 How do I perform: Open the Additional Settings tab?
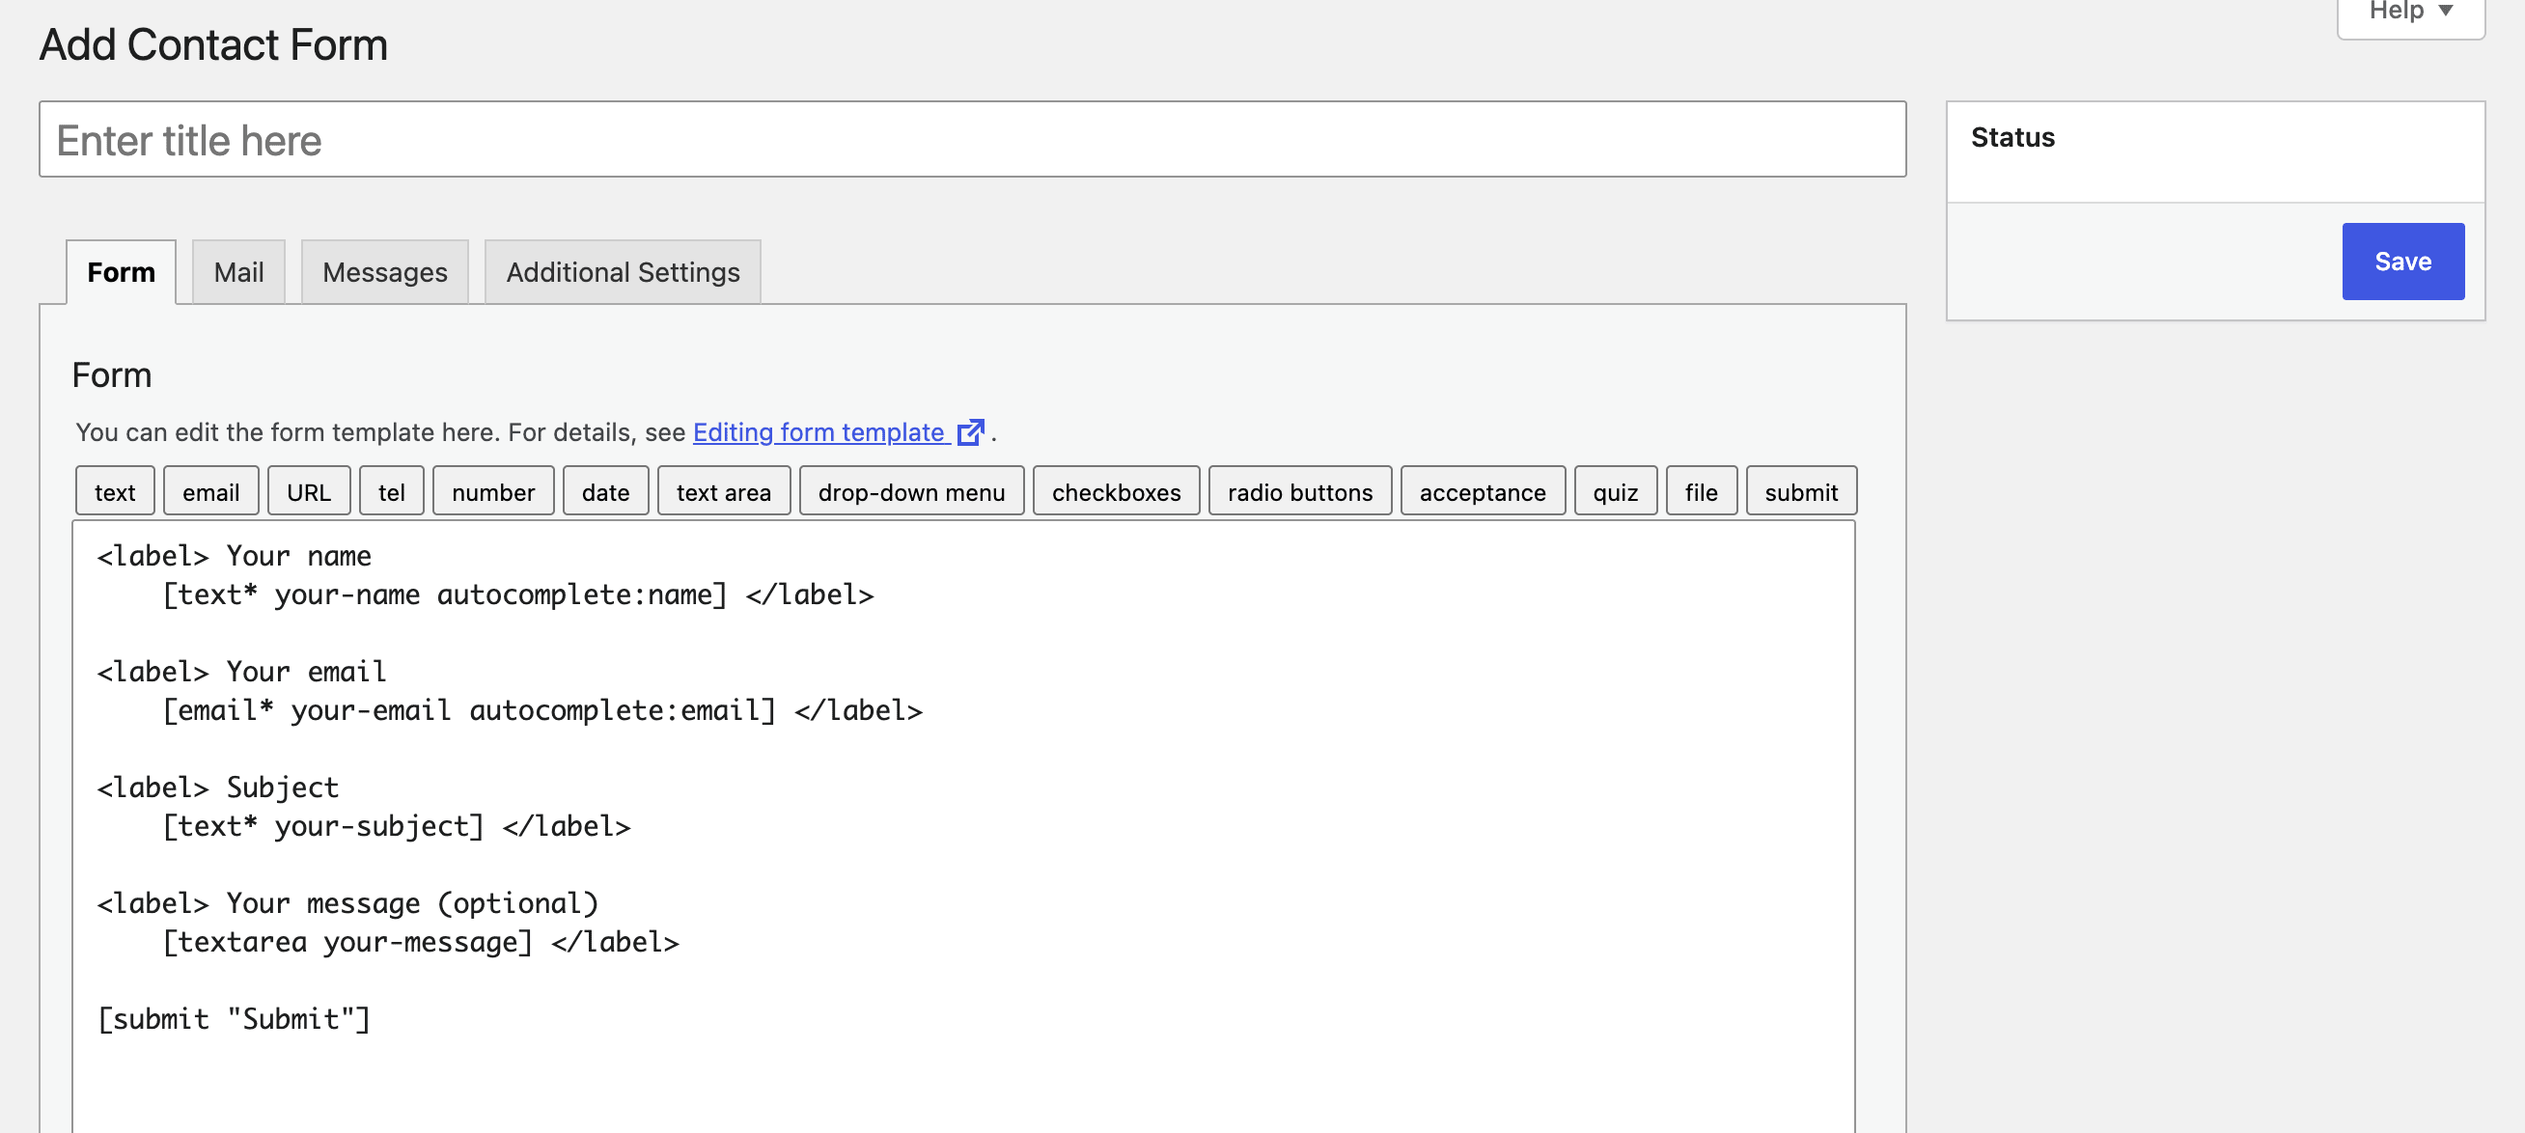point(623,271)
